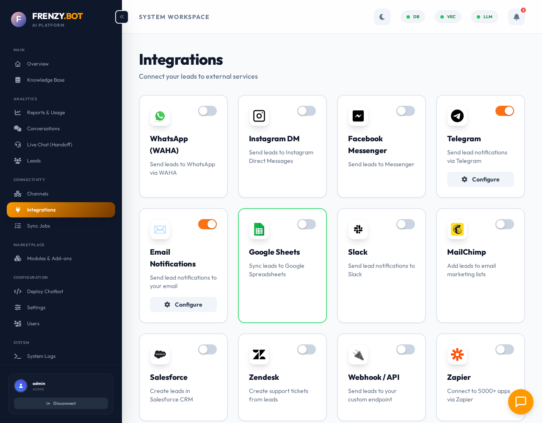Enable the WhatsApp (WAHA) integration toggle
This screenshot has width=542, height=423.
pos(207,111)
